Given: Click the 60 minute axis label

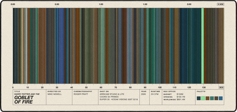Looking at the screenshot, I should [x=101, y=87].
